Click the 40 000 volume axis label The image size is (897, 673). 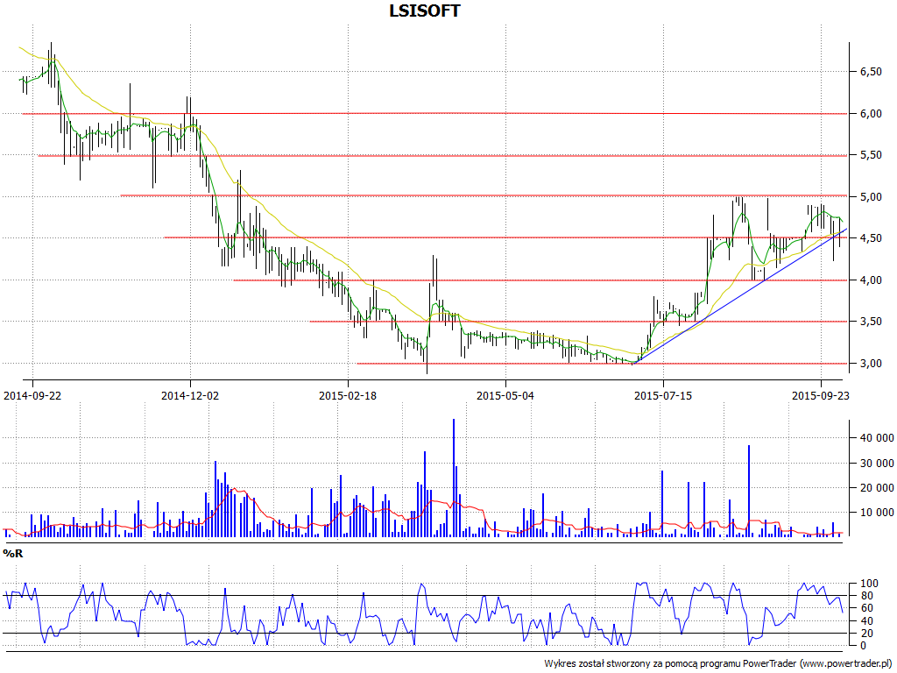coord(876,438)
